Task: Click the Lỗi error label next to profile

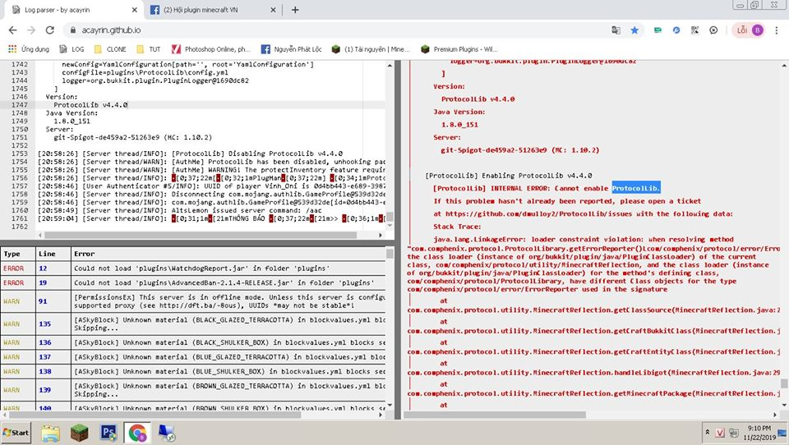Action: (x=741, y=30)
